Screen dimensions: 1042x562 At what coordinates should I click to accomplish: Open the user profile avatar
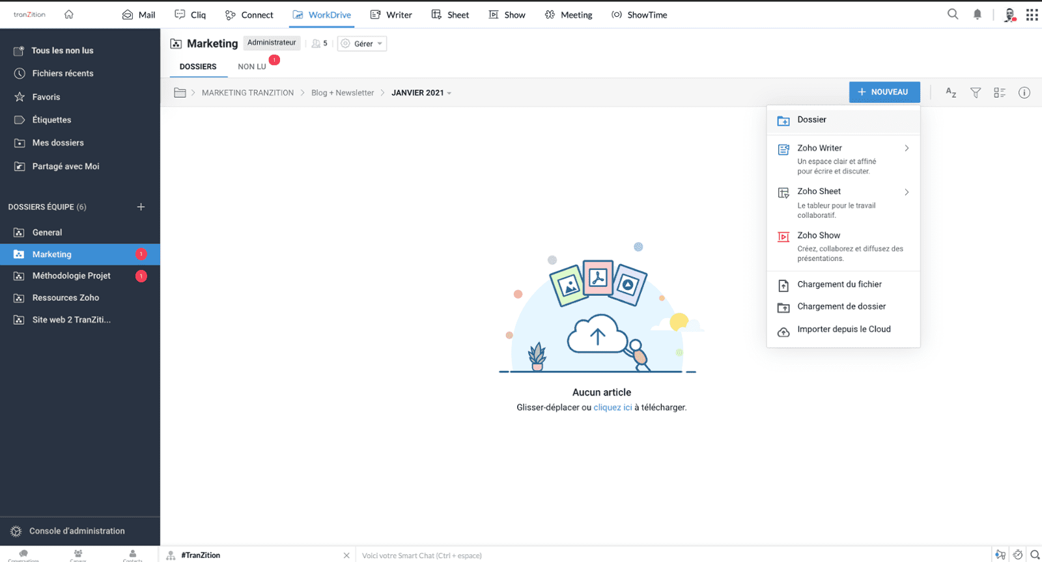coord(1010,14)
